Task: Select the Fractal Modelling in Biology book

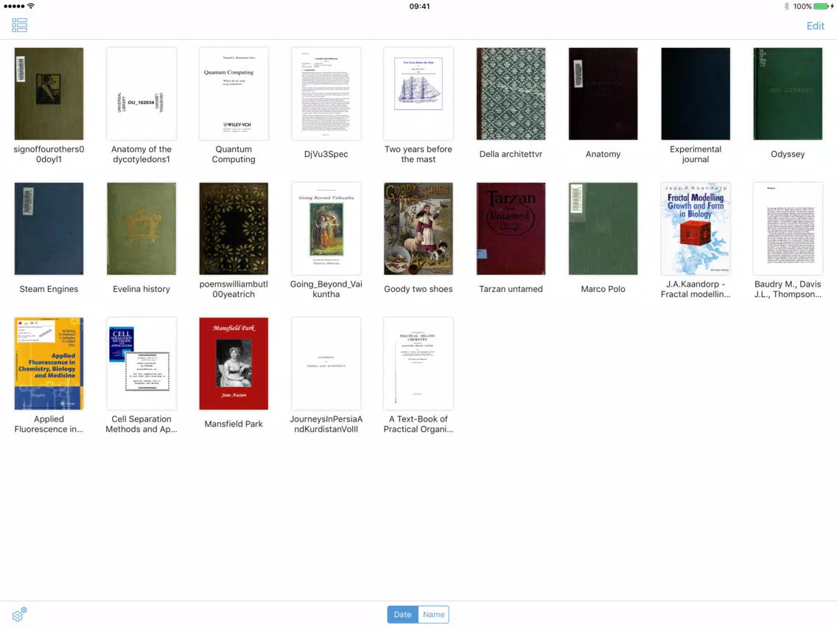Action: 696,228
